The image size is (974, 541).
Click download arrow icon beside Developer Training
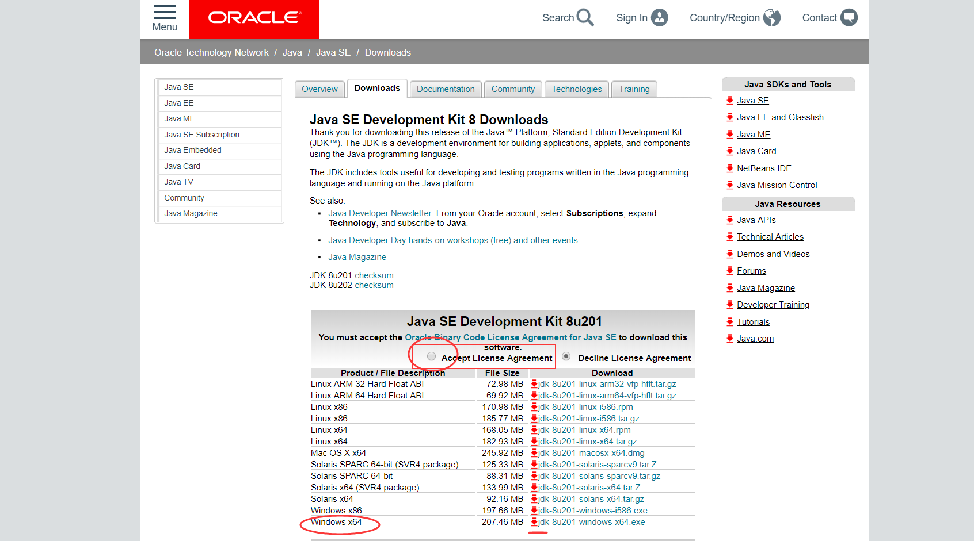click(x=730, y=304)
